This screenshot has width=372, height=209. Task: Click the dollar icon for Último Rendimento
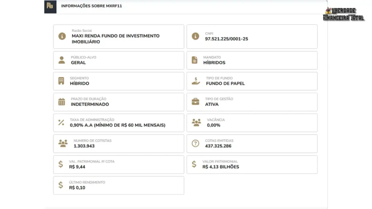tap(61, 185)
